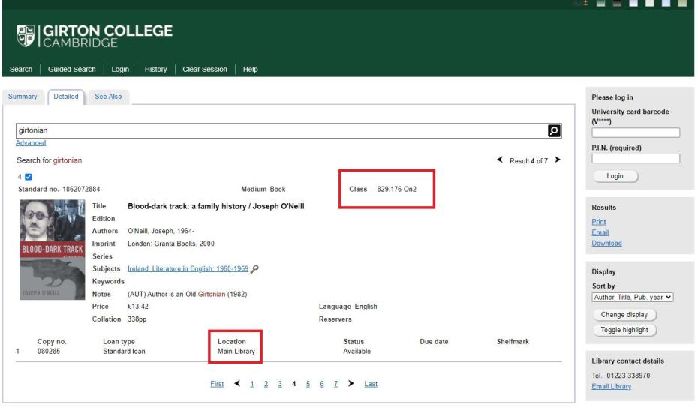Go to the next result arrow
This screenshot has height=410, width=698.
557,160
